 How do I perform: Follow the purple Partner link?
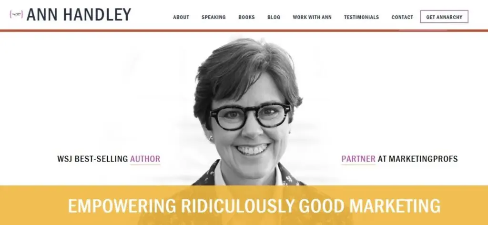point(358,159)
